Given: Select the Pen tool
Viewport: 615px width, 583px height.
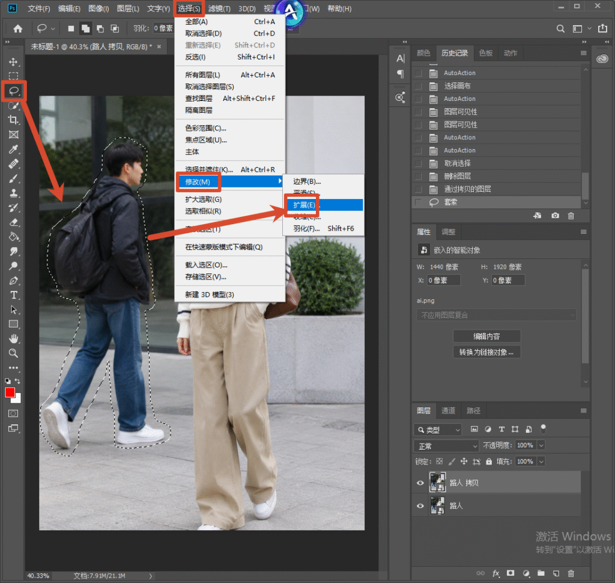Looking at the screenshot, I should [x=13, y=281].
